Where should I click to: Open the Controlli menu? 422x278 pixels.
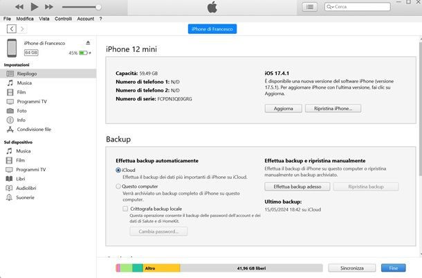[63, 19]
